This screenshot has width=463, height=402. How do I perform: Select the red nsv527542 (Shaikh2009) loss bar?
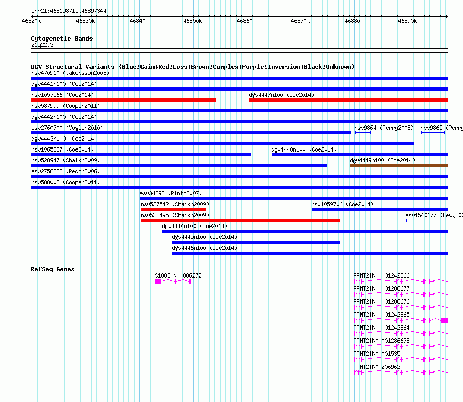pyautogui.click(x=173, y=209)
